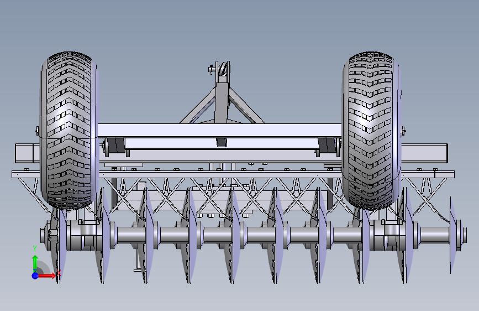The height and width of the screenshot is (311, 479).
Task: Select the left tire of the model
Action: [70, 131]
